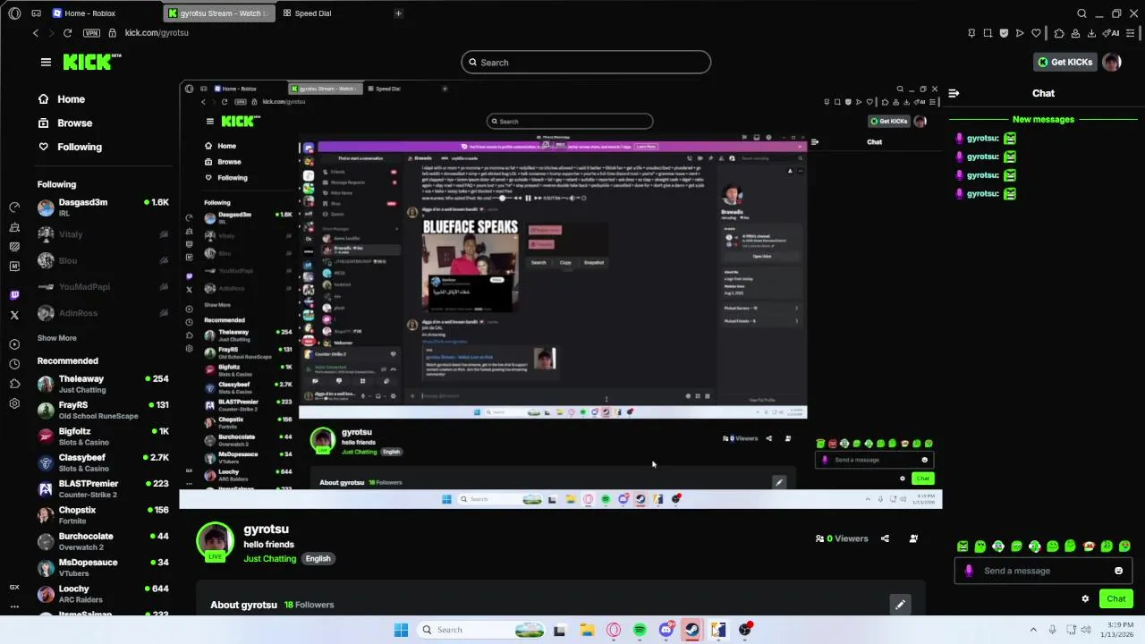
Task: Open the extensions puzzle icon in the browser toolbar
Action: point(1059,33)
